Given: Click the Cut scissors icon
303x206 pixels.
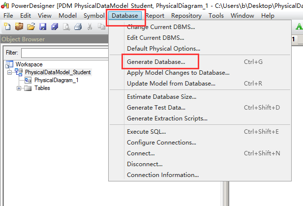Looking at the screenshot, I should tap(90, 27).
